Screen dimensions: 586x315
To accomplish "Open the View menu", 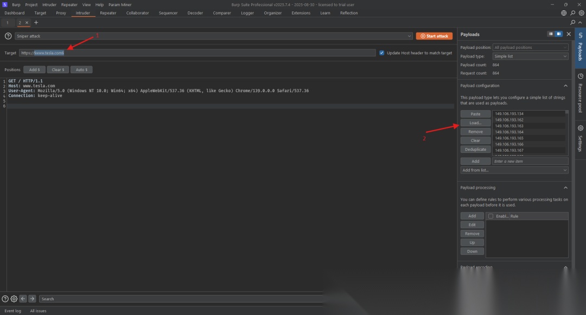I will pos(86,5).
